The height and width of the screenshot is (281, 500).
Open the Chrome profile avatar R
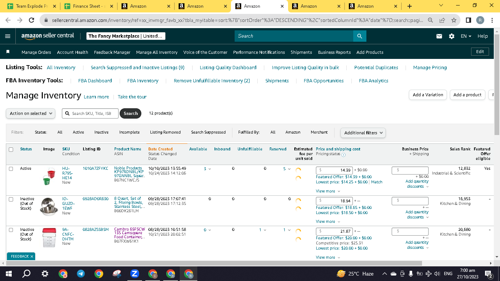tap(480, 20)
